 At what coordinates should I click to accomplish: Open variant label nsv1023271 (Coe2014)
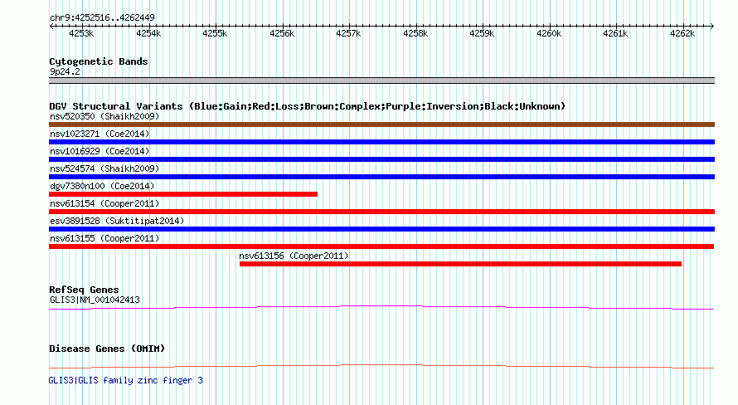(100, 134)
